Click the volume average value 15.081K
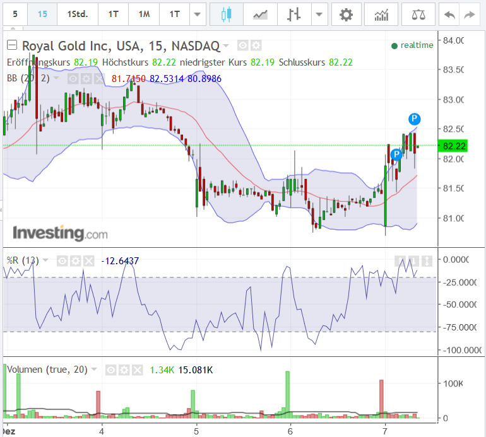 pyautogui.click(x=196, y=370)
